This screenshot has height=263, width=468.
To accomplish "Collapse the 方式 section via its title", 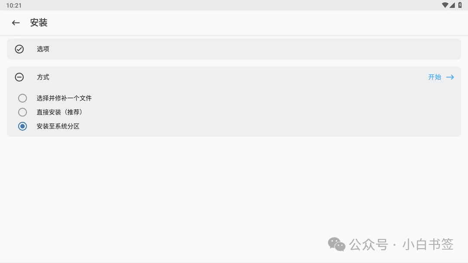I will tap(43, 77).
